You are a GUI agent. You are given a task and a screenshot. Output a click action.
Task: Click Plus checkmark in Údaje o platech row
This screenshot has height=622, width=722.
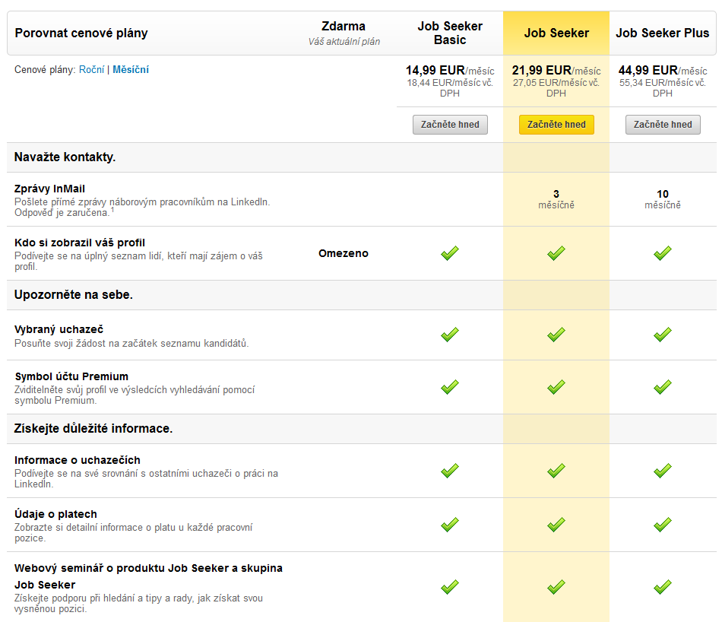[x=663, y=525]
